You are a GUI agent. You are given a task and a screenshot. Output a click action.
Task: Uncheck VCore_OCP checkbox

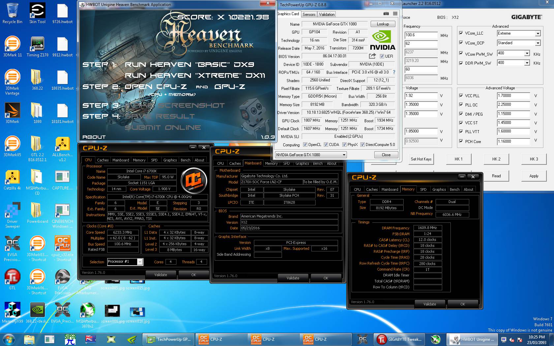click(461, 43)
